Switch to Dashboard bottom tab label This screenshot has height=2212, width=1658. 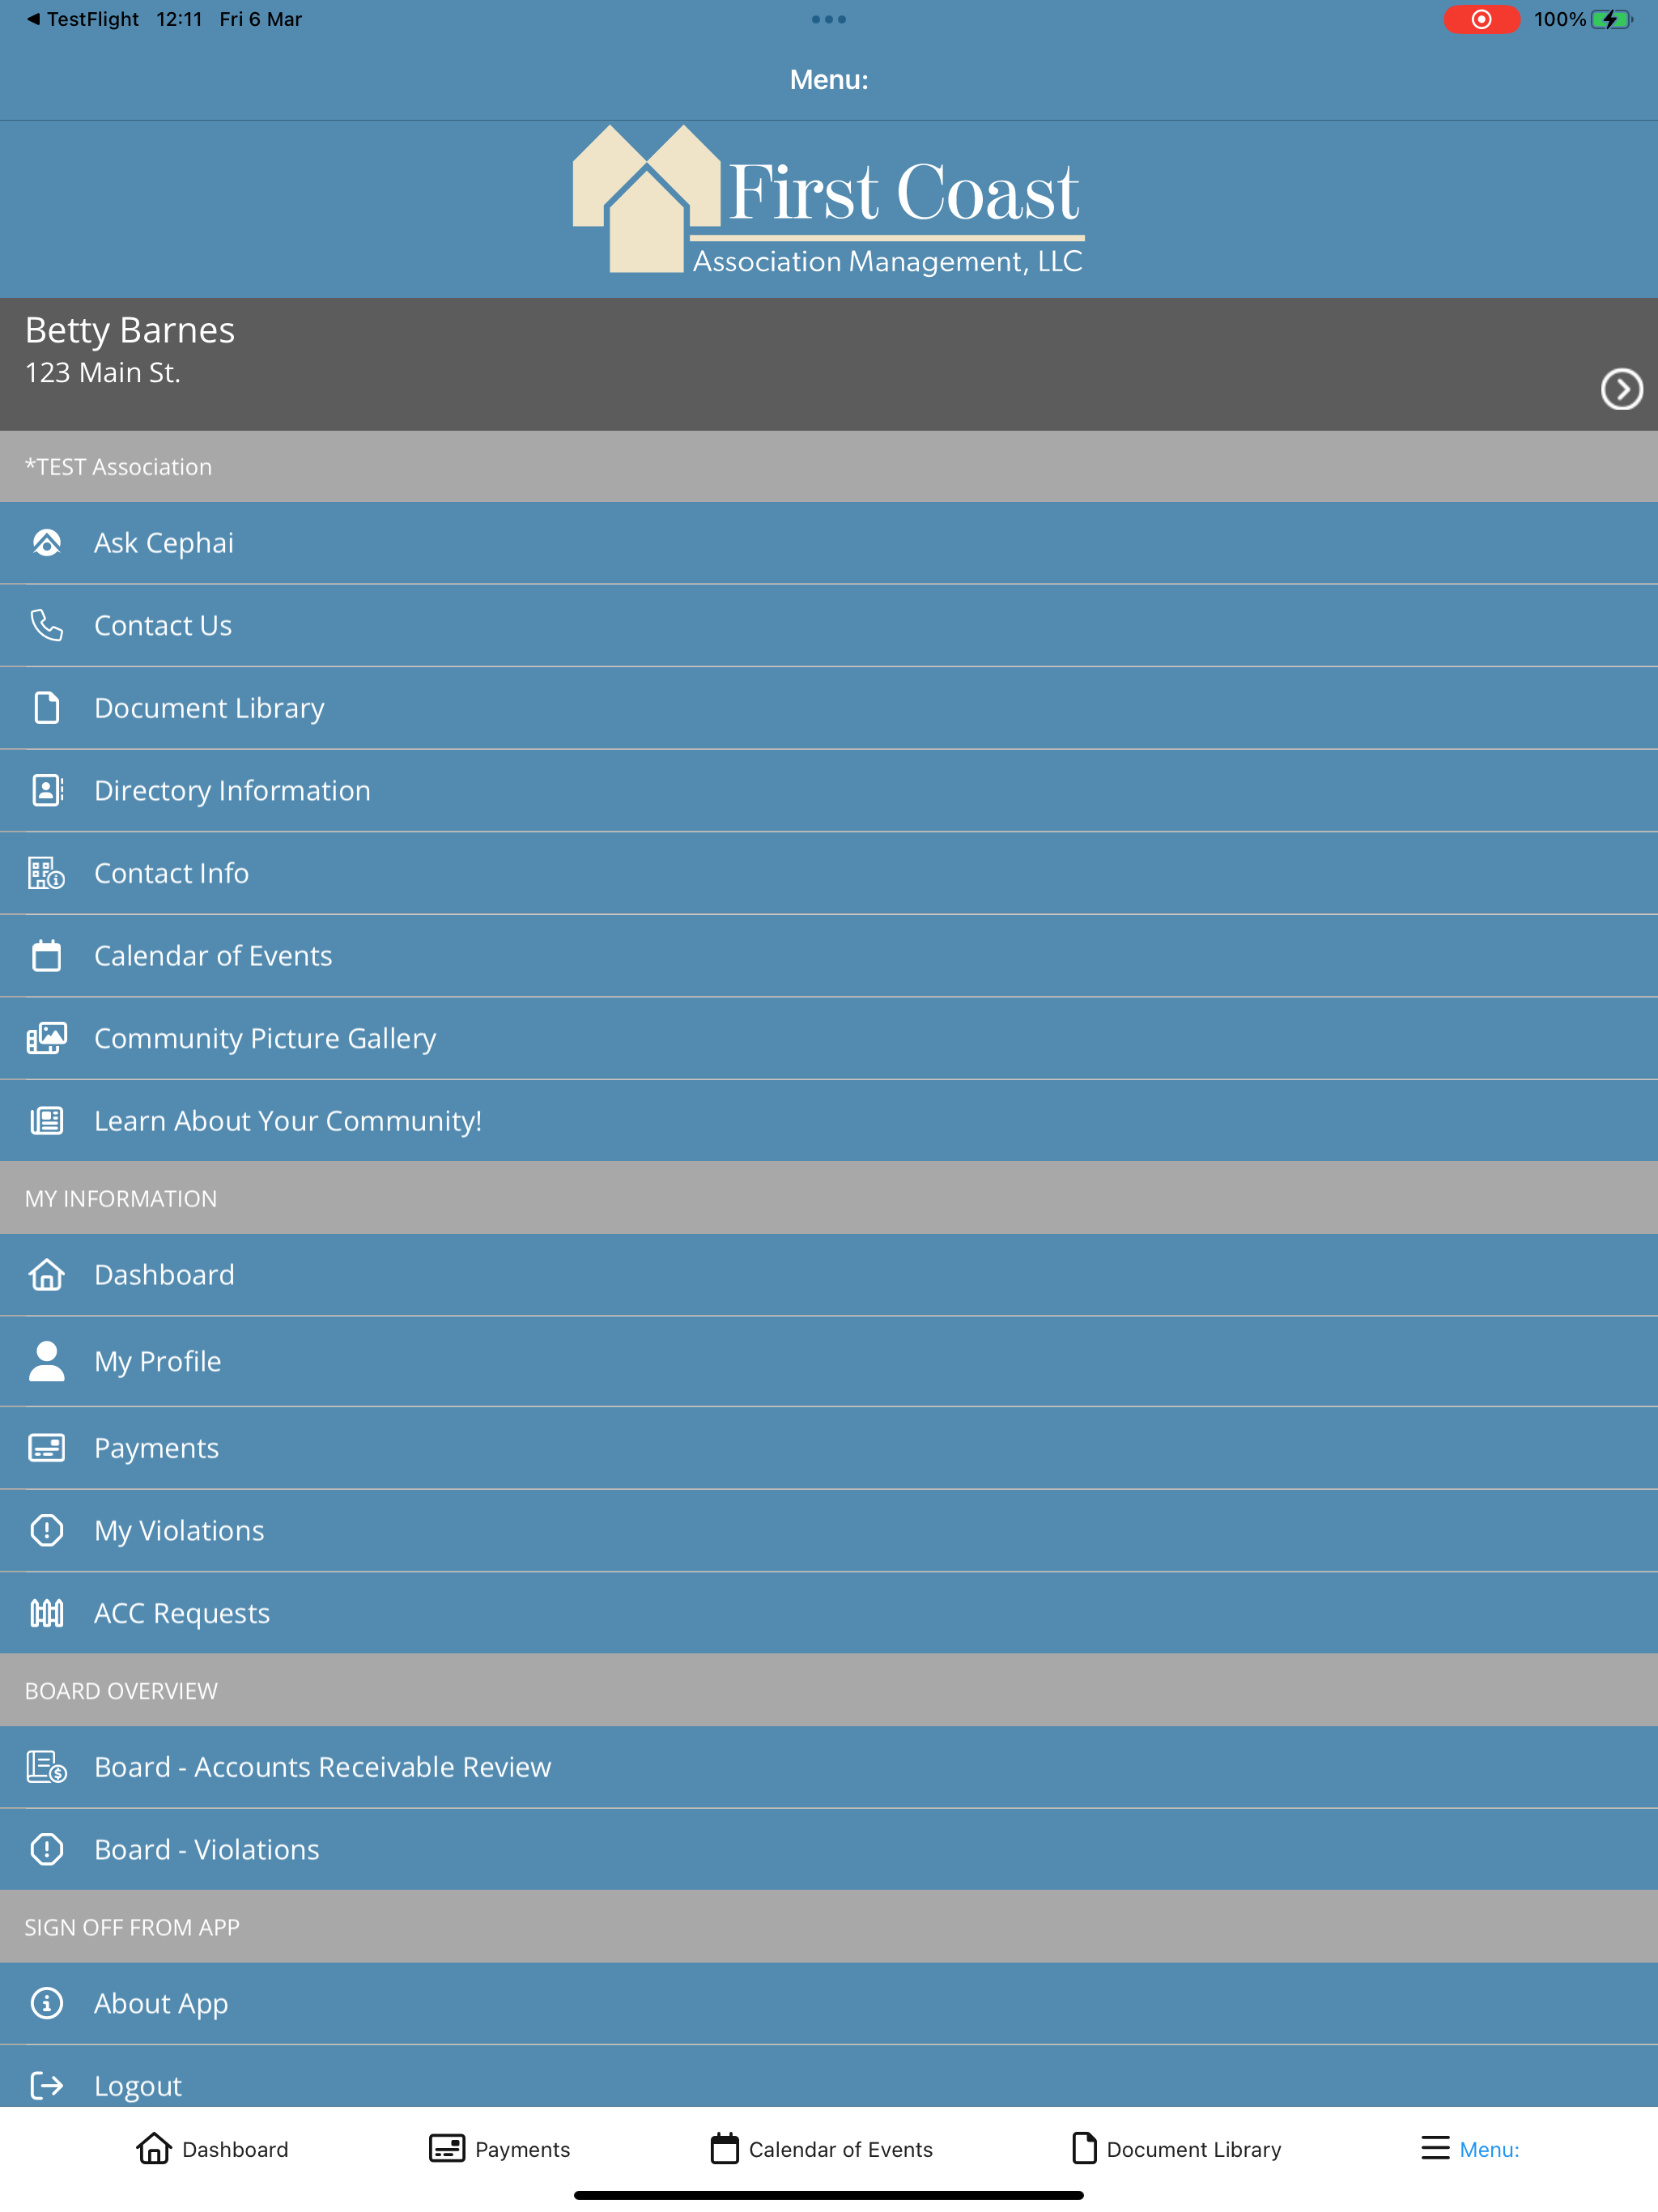tap(235, 2149)
